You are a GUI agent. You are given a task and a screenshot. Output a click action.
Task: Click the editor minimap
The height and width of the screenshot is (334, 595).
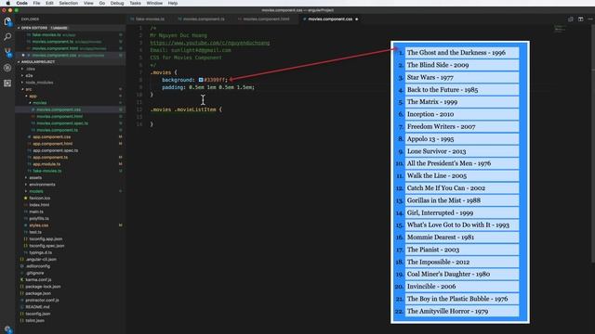[x=560, y=29]
